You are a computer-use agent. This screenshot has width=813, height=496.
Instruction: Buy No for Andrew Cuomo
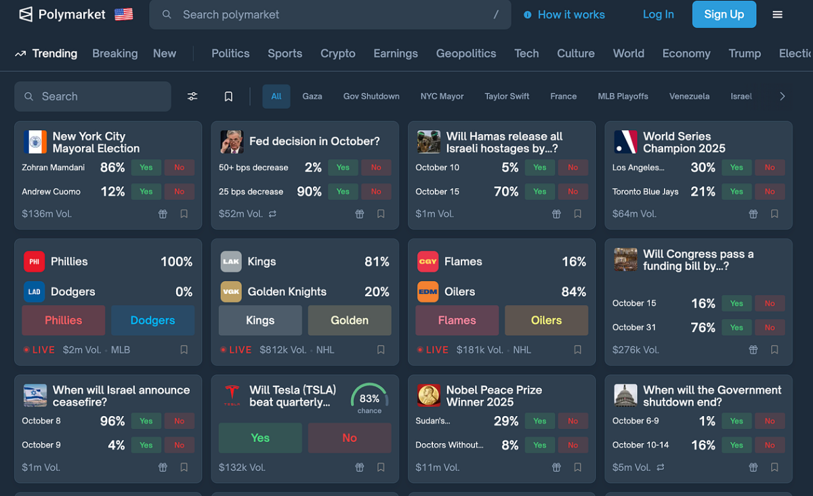[x=179, y=192]
